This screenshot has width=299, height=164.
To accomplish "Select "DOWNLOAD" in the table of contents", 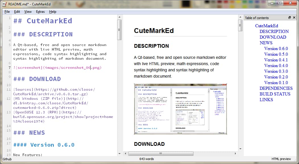I will (273, 37).
